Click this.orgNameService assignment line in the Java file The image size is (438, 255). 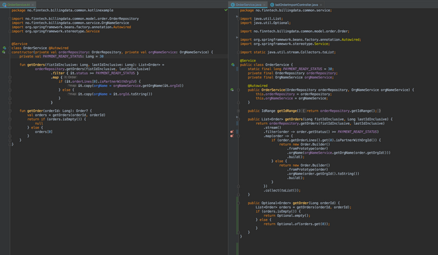(x=292, y=98)
